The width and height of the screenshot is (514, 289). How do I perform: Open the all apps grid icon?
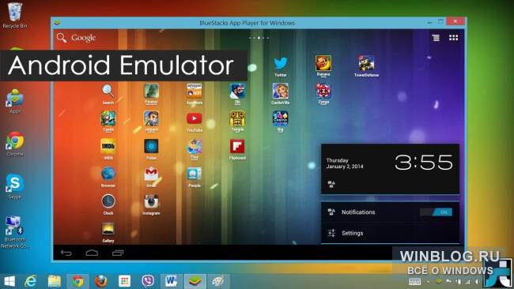point(453,38)
